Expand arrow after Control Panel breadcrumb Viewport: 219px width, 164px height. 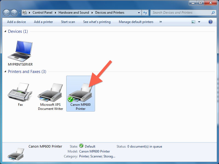56,13
